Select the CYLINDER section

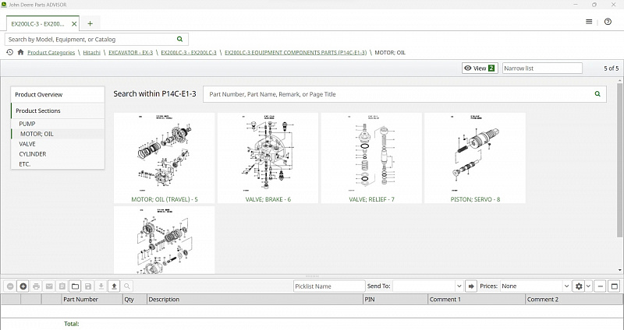click(58, 153)
